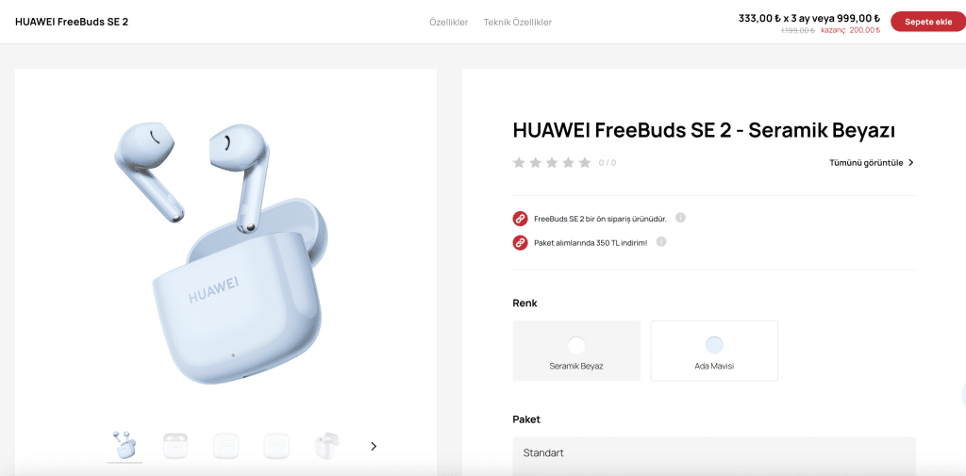Click red link icon next to Paket alımlarında text

click(521, 242)
